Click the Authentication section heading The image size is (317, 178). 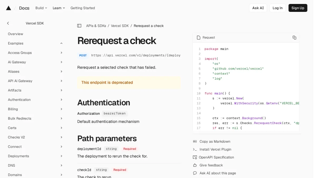pyautogui.click(x=104, y=103)
